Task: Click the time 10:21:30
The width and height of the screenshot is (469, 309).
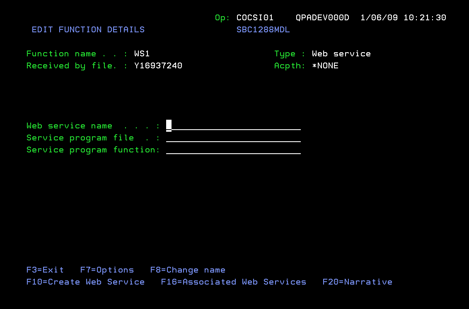Action: 425,18
